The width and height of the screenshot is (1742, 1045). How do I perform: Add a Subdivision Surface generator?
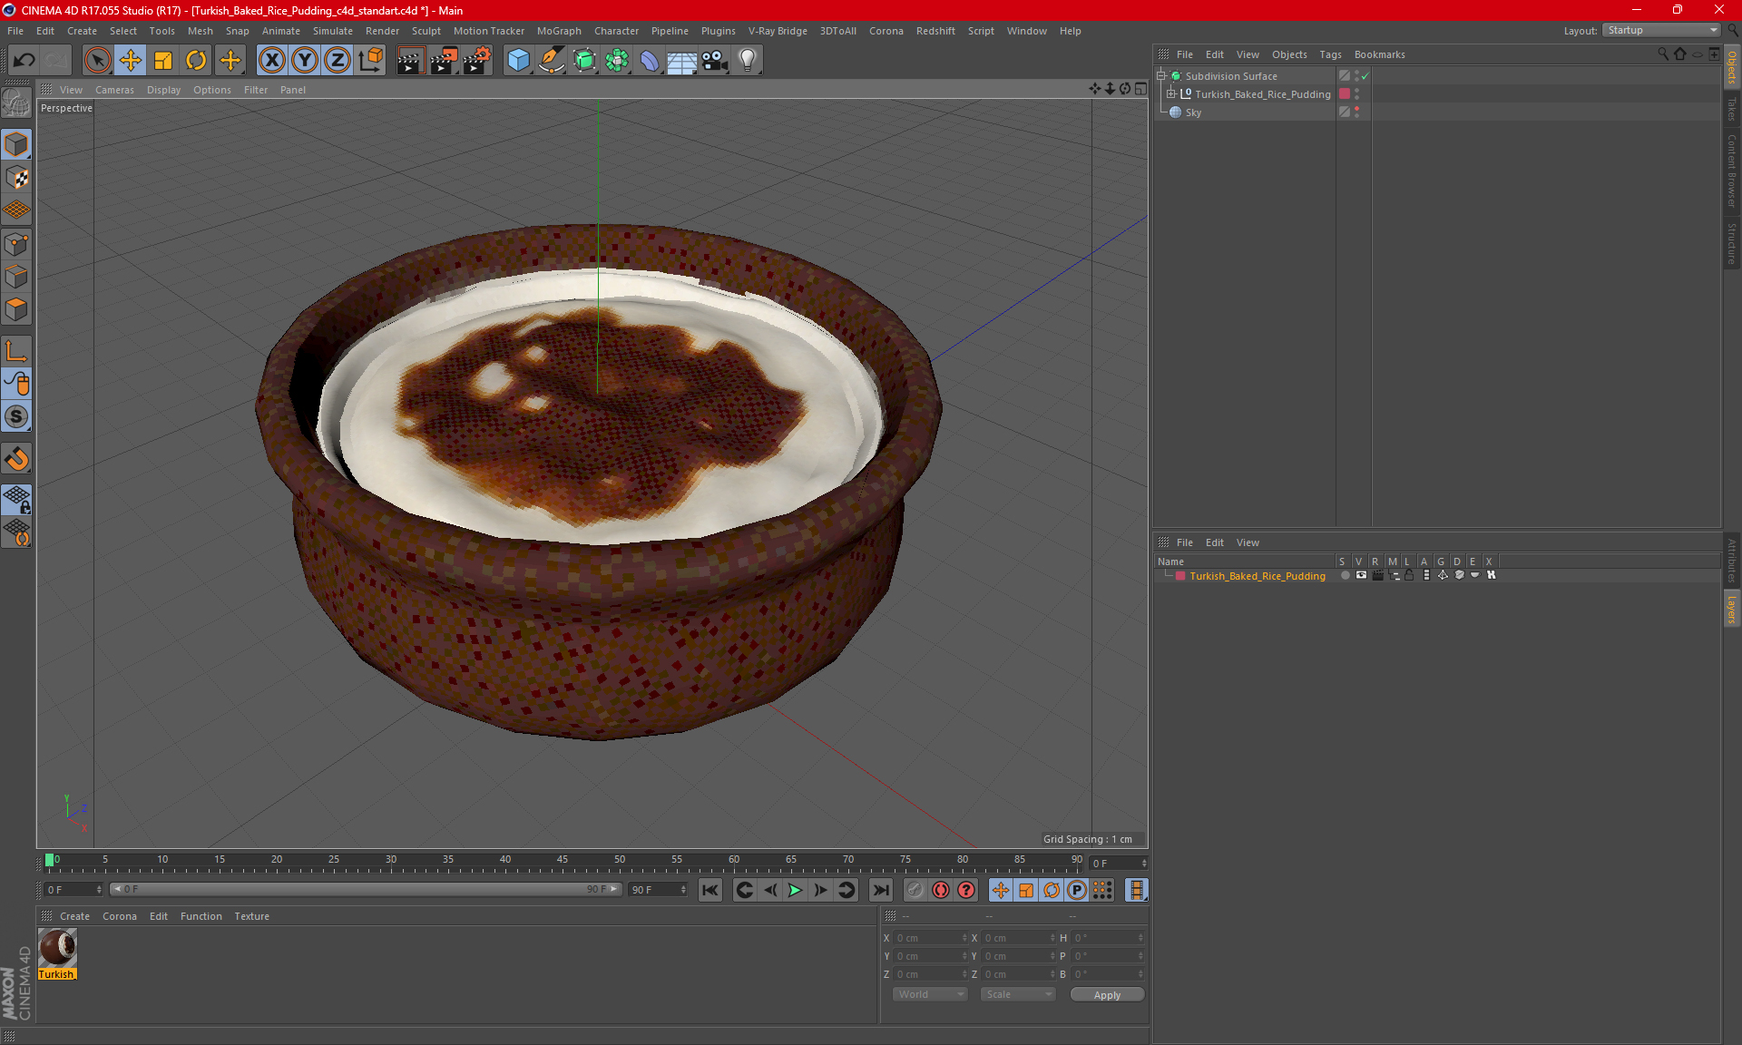[x=584, y=61]
